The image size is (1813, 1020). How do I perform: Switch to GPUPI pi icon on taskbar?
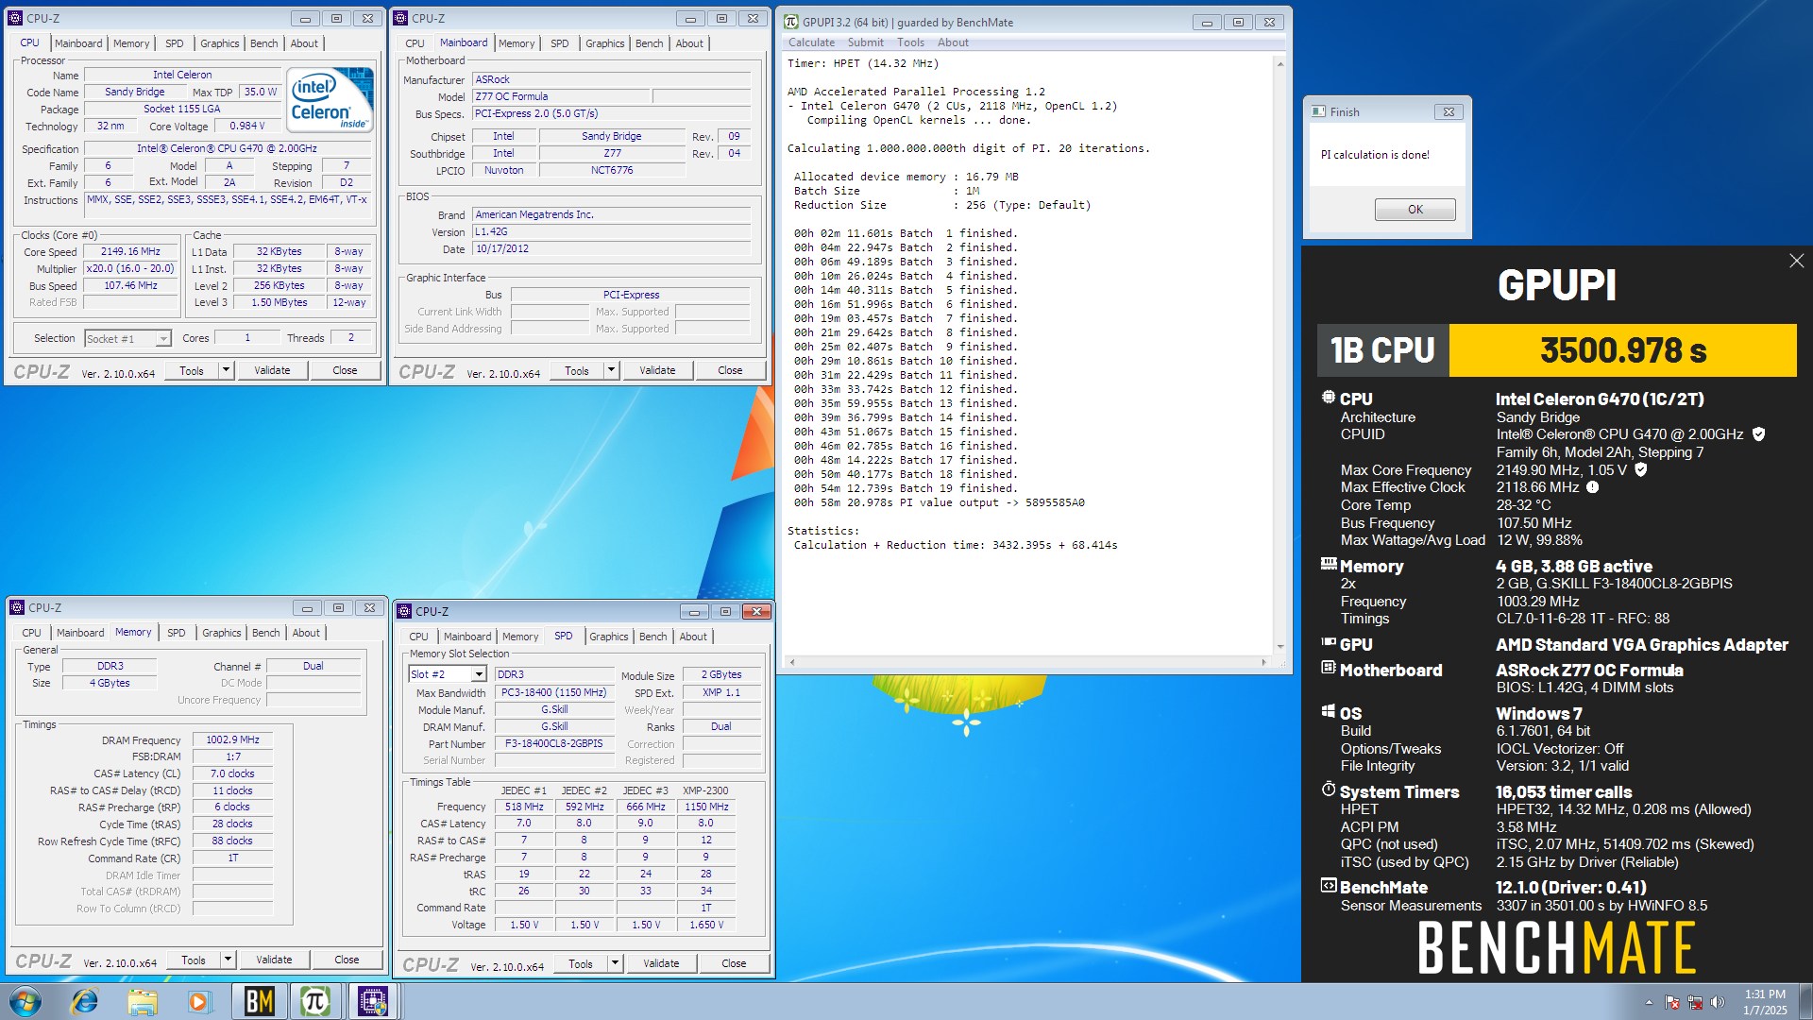tap(315, 1001)
